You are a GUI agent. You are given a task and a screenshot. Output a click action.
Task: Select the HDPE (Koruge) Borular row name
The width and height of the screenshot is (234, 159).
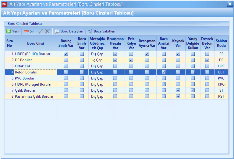tap(33, 84)
